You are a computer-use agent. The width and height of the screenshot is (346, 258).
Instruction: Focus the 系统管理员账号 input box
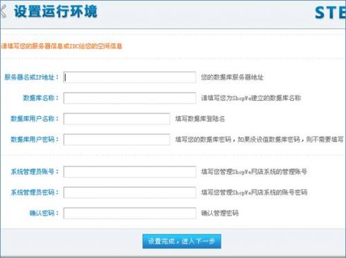tap(130, 172)
